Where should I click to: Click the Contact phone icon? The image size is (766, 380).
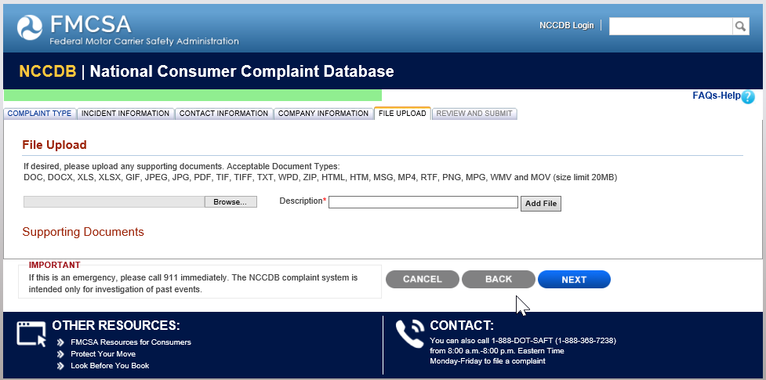(x=410, y=334)
